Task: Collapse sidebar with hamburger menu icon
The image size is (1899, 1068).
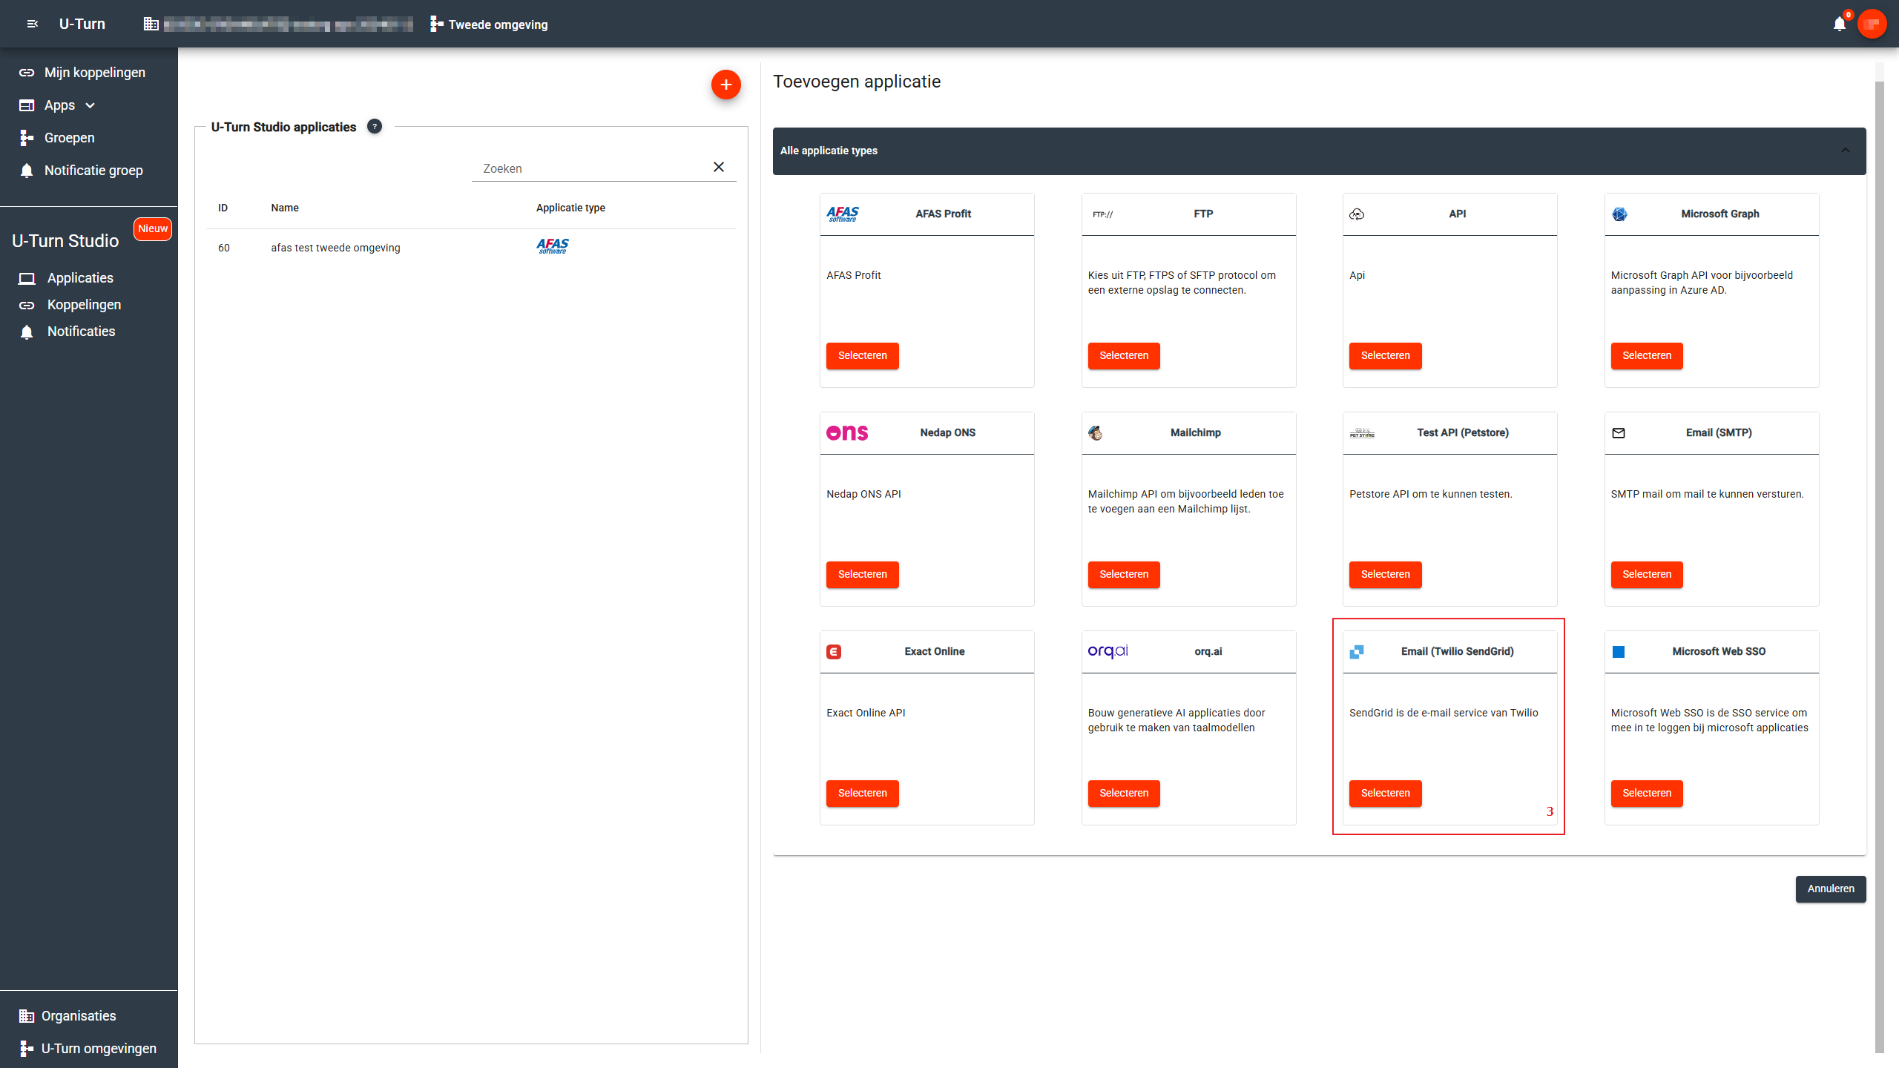Action: coord(32,24)
